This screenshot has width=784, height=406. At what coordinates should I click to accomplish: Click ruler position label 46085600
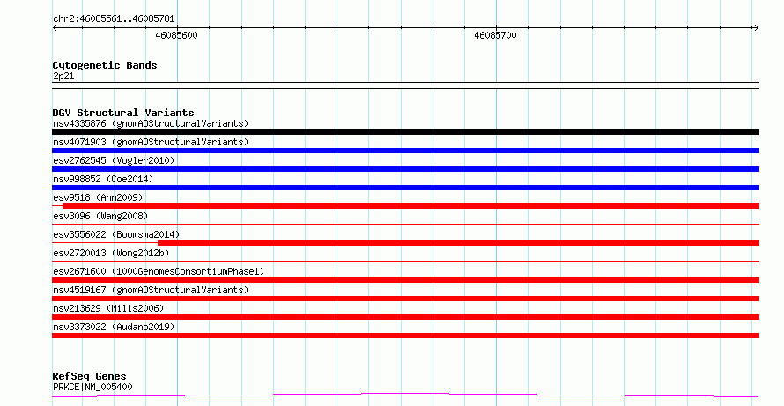tap(176, 35)
